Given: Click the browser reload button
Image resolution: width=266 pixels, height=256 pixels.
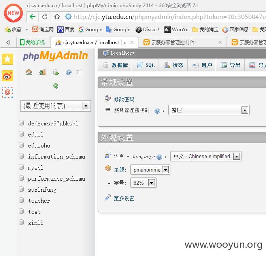Looking at the screenshot, I should [45, 17].
